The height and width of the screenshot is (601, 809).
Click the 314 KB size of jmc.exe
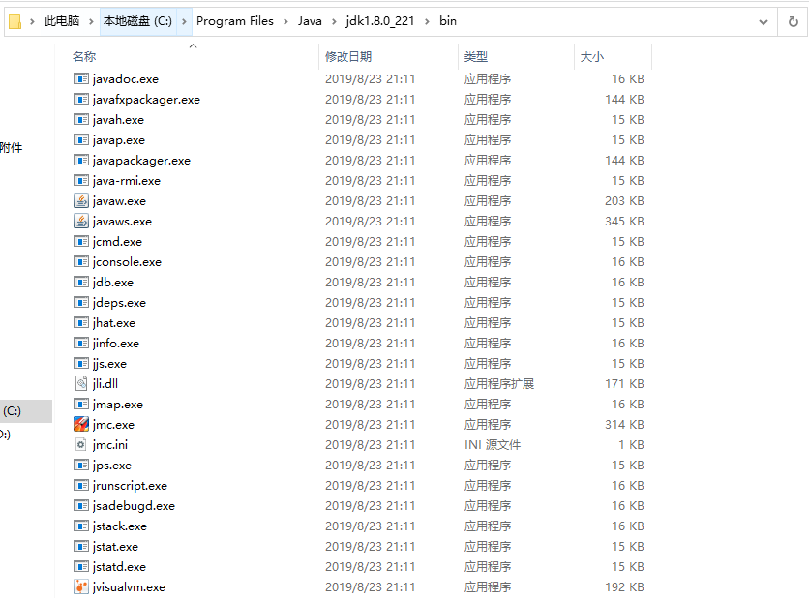(x=624, y=425)
